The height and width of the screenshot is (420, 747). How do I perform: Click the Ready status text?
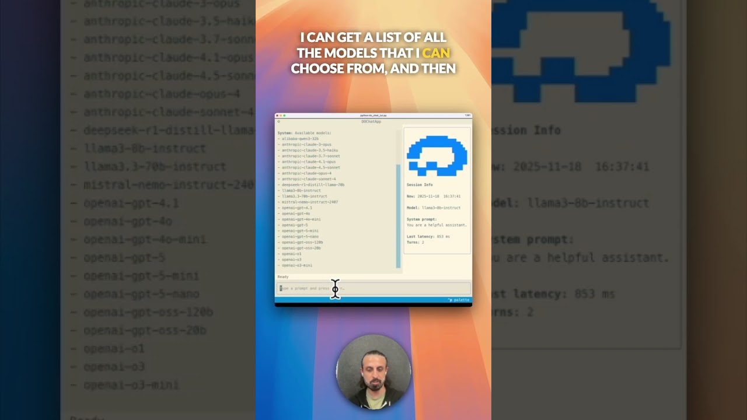[x=283, y=276]
